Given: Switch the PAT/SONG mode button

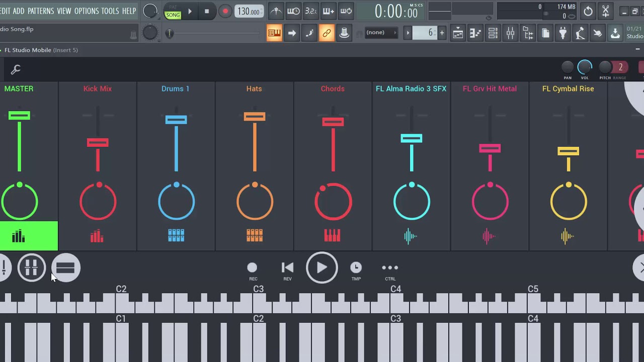Looking at the screenshot, I should point(173,12).
